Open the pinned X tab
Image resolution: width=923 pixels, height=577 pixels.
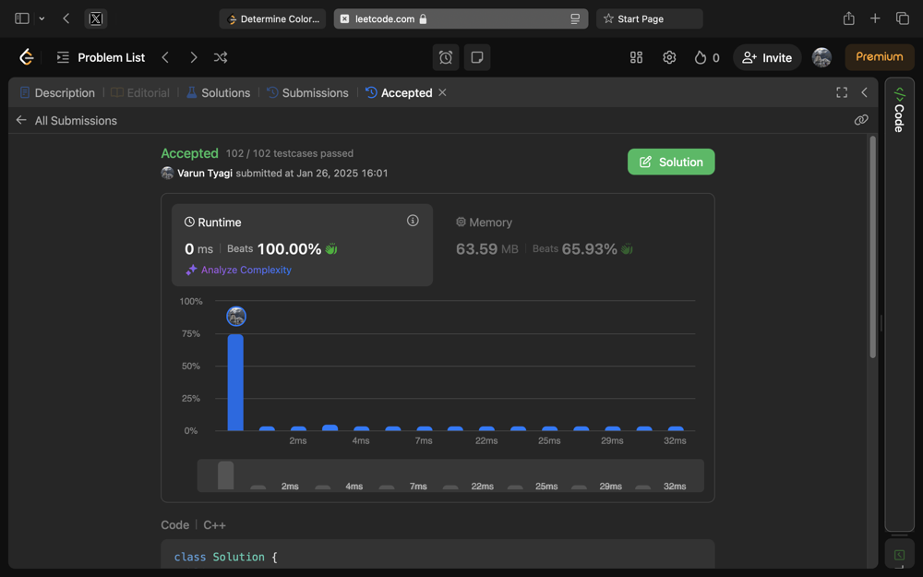click(x=96, y=18)
